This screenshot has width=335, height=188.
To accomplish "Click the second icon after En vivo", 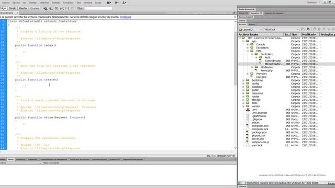I will pos(51,8).
